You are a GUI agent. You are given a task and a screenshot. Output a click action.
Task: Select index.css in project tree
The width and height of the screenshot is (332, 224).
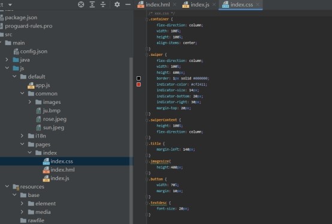(61, 162)
